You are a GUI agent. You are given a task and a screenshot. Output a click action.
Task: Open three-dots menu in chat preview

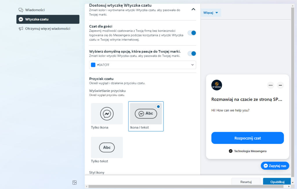(x=271, y=85)
